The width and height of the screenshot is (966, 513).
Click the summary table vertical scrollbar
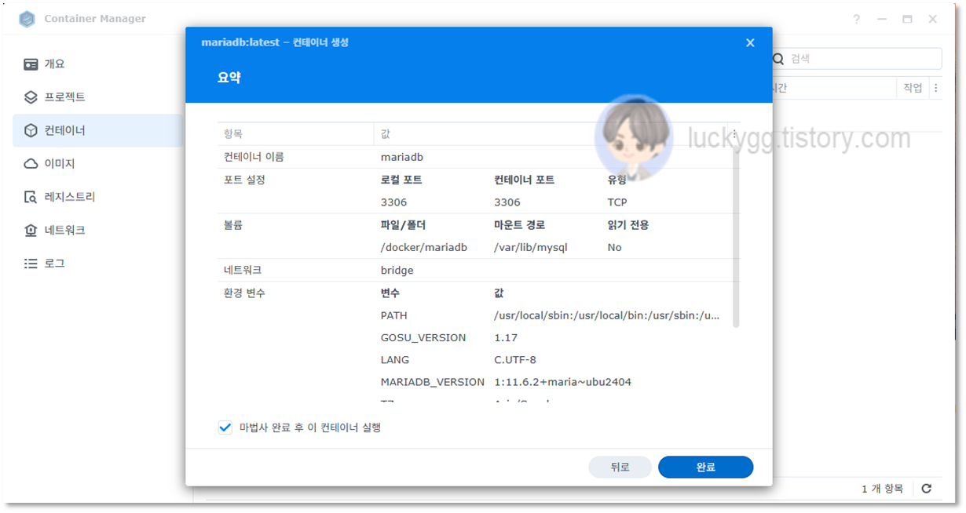coord(737,235)
